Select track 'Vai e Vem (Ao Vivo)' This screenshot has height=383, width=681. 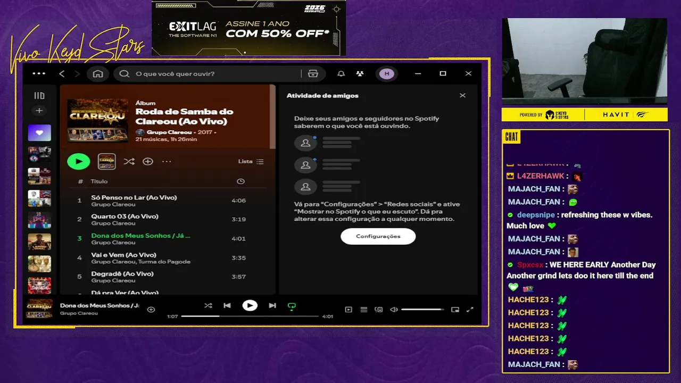[168, 257]
